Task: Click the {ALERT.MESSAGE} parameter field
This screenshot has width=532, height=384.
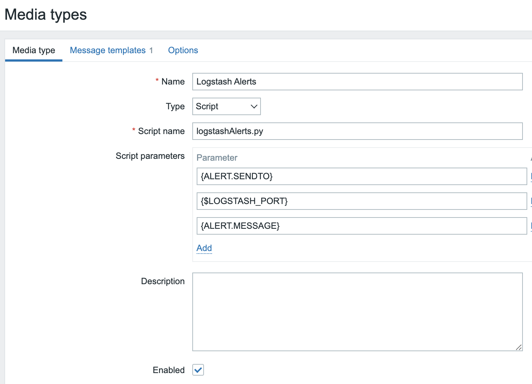Action: click(361, 226)
